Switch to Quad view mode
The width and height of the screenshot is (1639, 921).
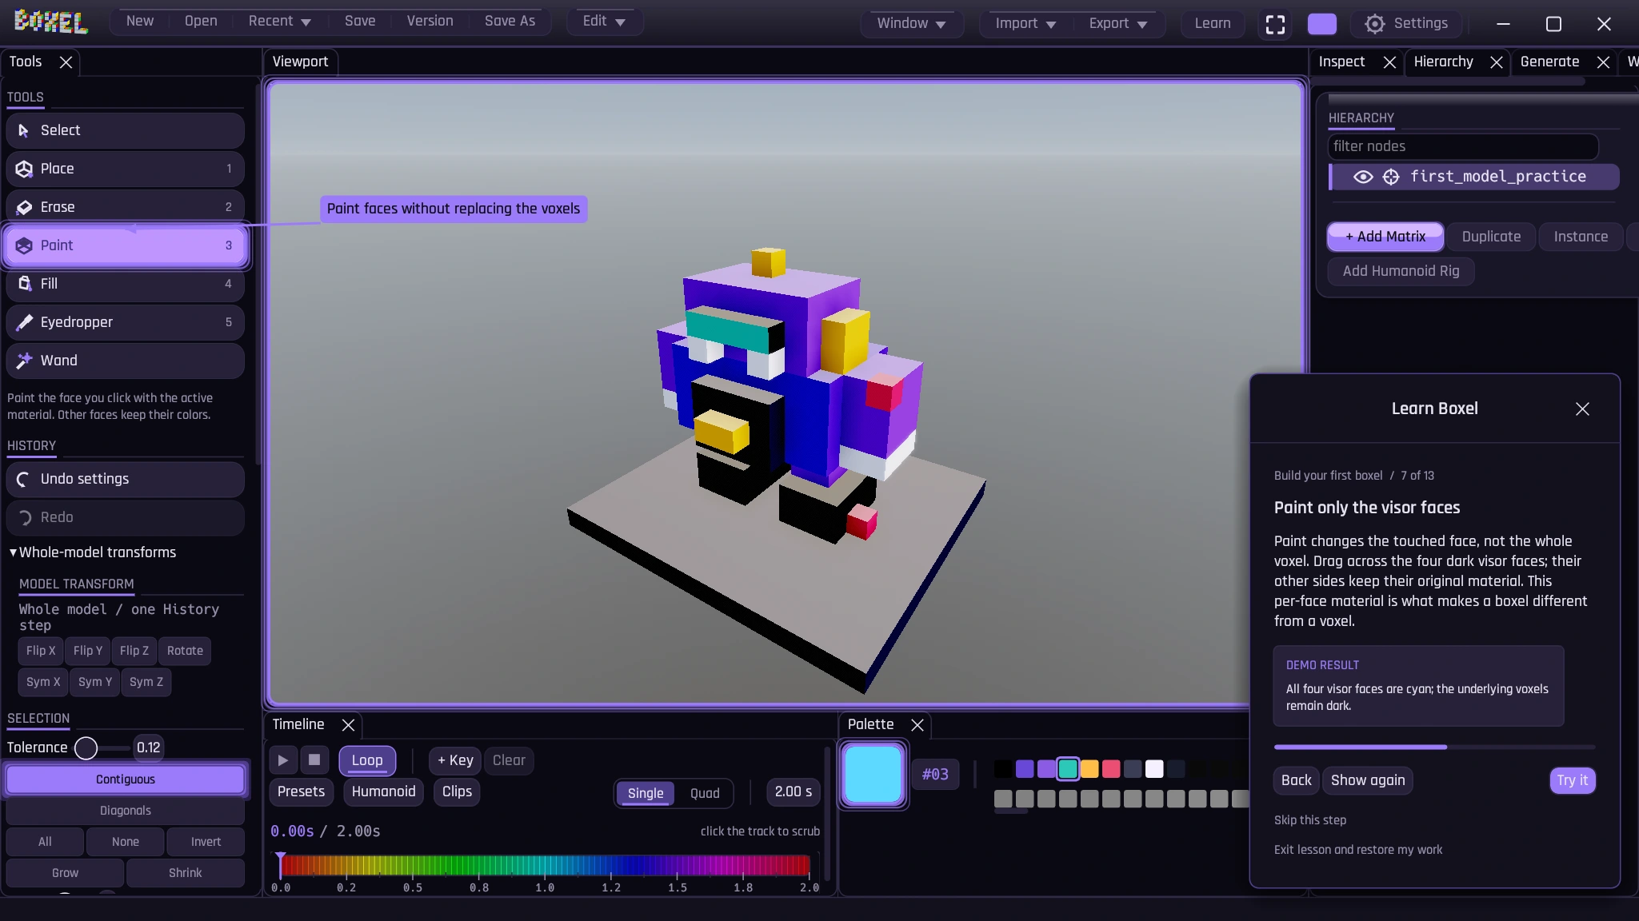click(x=705, y=793)
